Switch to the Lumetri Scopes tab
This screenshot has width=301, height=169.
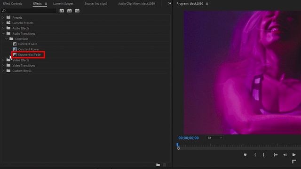click(63, 3)
